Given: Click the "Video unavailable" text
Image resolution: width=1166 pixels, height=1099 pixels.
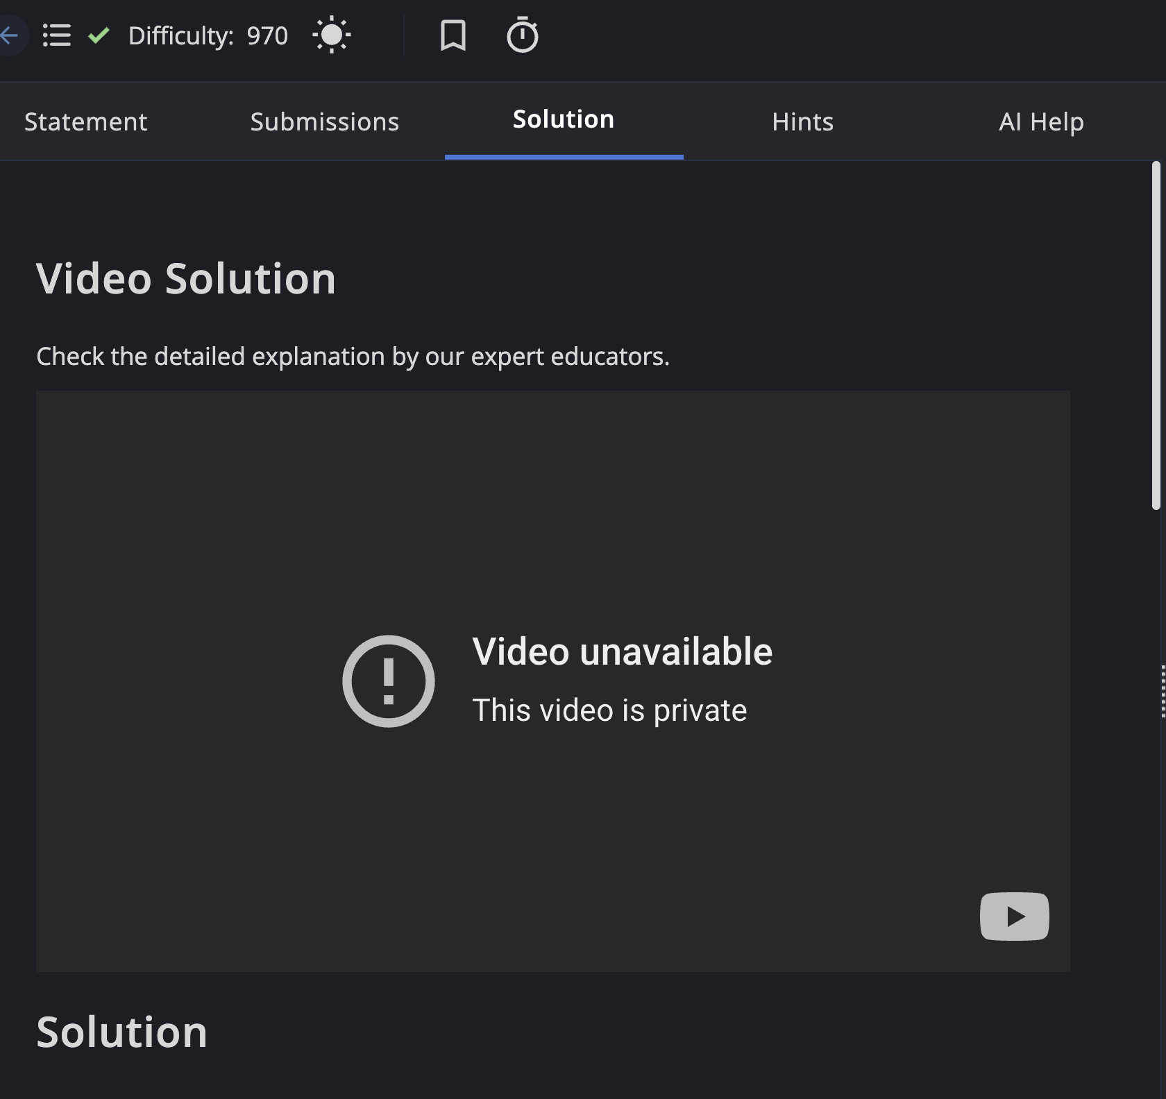Looking at the screenshot, I should [x=623, y=651].
